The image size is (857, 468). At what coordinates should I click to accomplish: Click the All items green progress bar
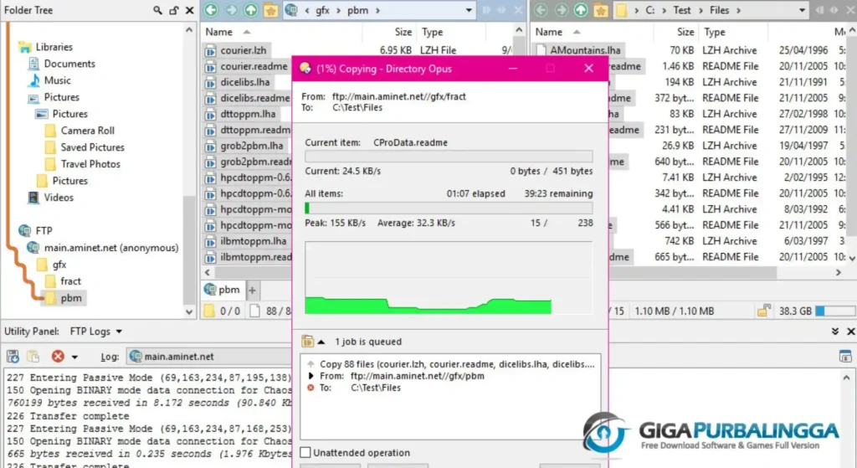point(449,208)
